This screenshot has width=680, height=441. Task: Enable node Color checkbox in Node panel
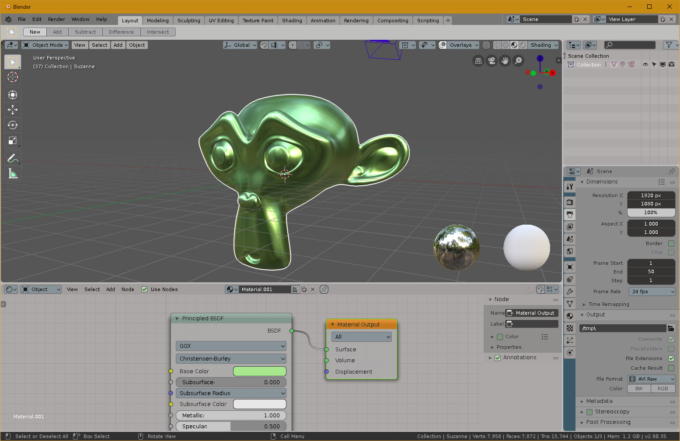click(x=500, y=337)
